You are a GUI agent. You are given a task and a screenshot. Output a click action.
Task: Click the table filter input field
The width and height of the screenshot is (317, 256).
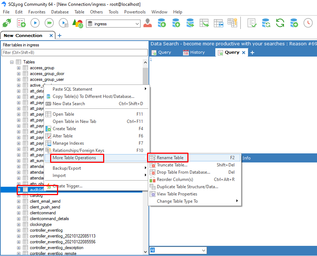pos(74,53)
